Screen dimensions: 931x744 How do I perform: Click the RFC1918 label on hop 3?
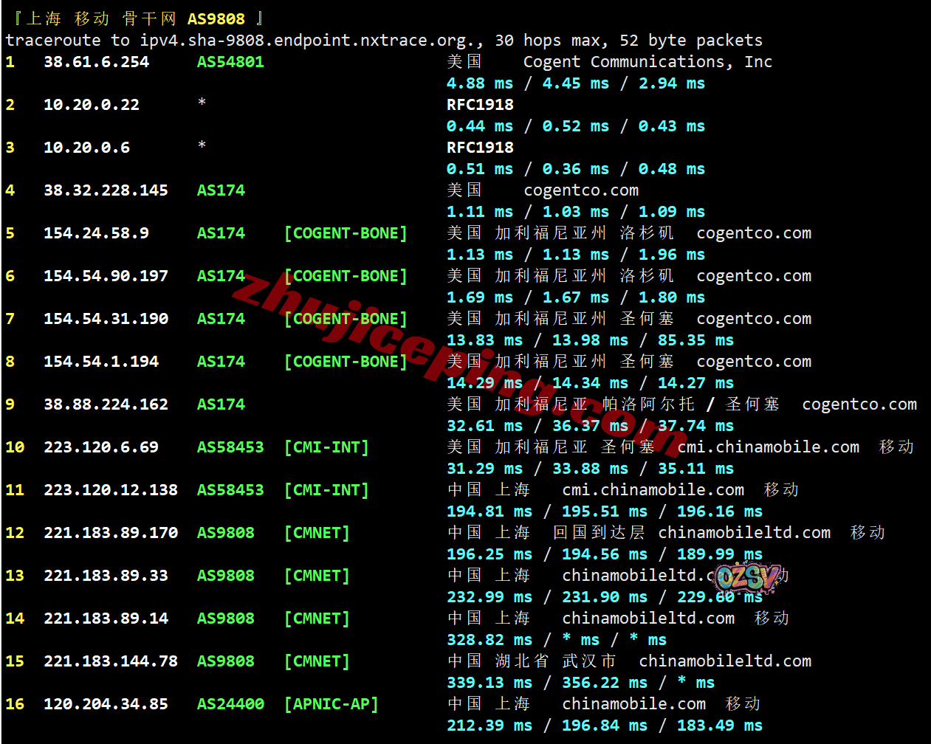pyautogui.click(x=480, y=148)
